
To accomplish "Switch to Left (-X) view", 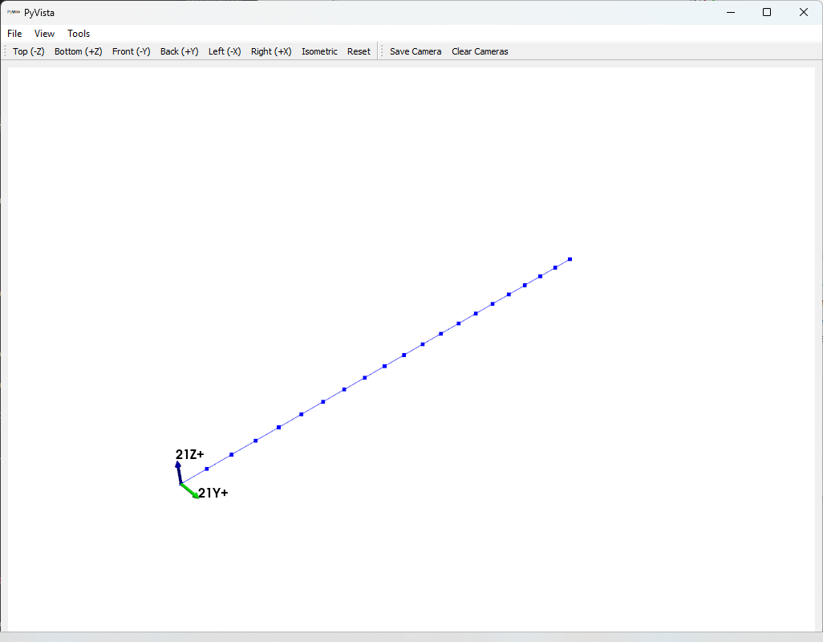I will [x=225, y=51].
